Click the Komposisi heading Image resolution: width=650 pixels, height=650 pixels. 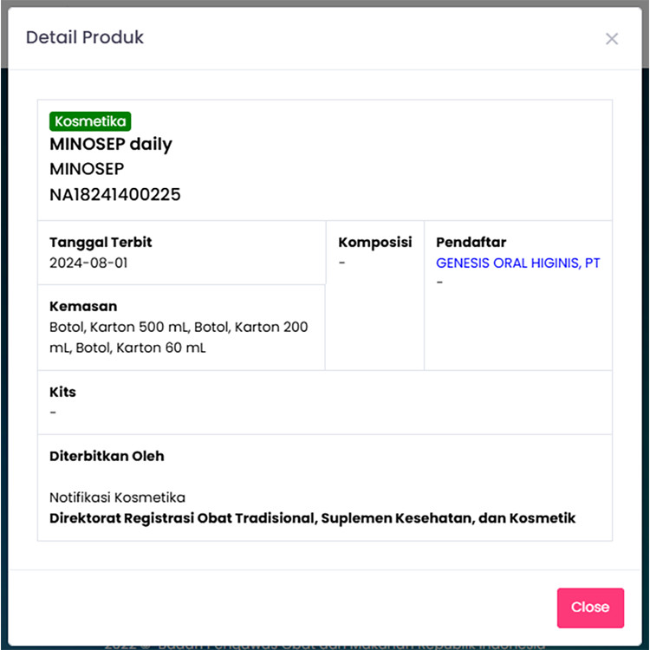click(x=375, y=243)
